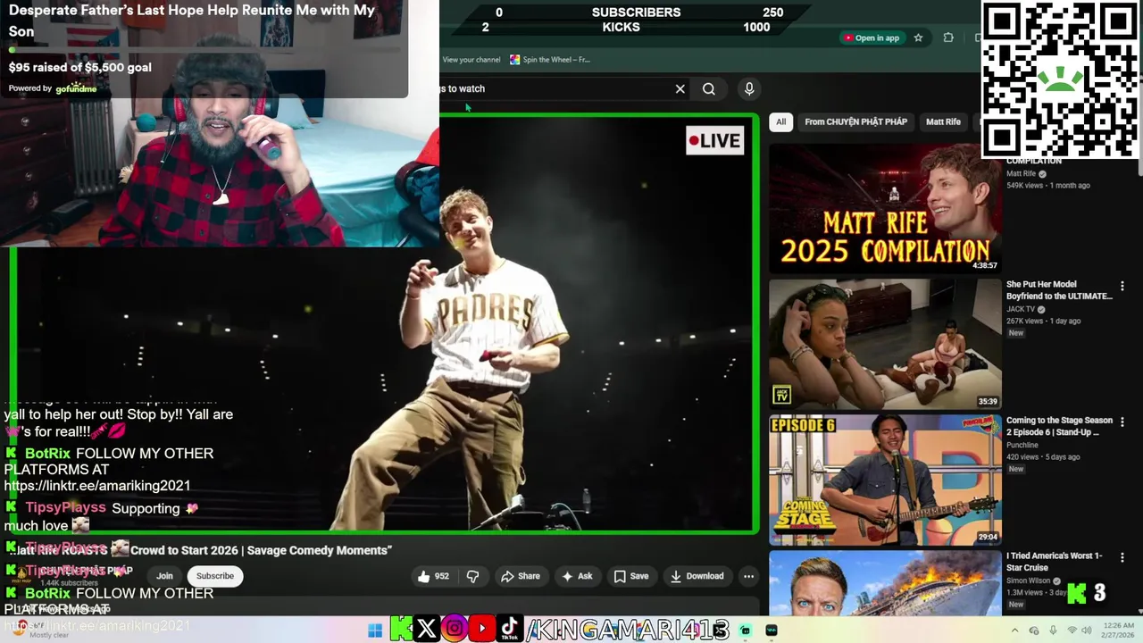1143x643 pixels.
Task: Click title 'I Tried America's Worst 1-Star Cruise'
Action: pos(1055,562)
